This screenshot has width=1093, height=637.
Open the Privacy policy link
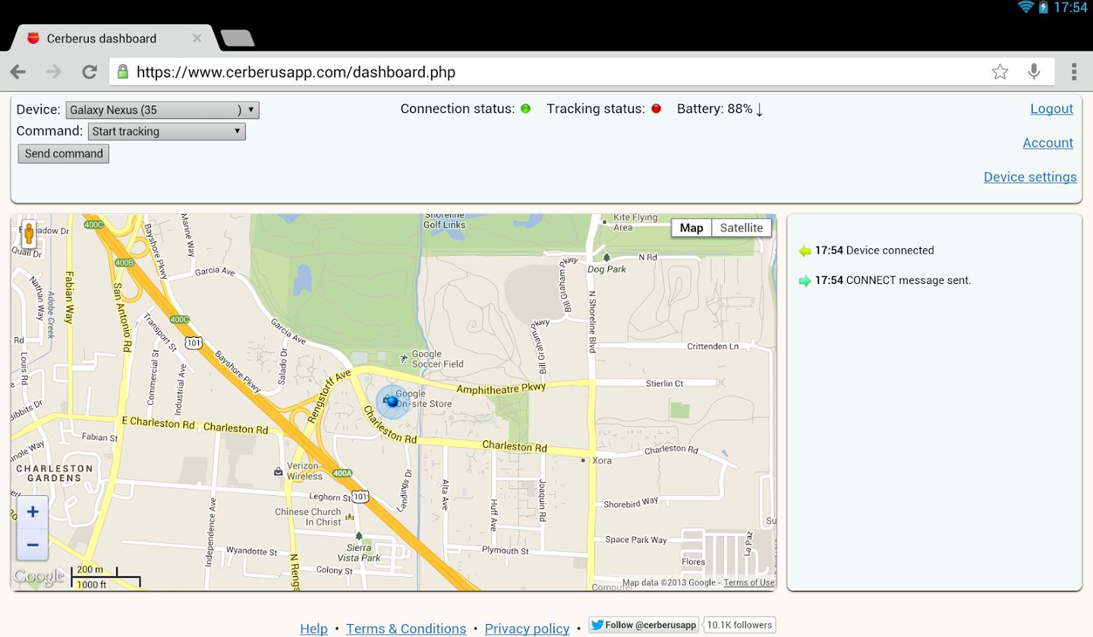click(x=527, y=629)
